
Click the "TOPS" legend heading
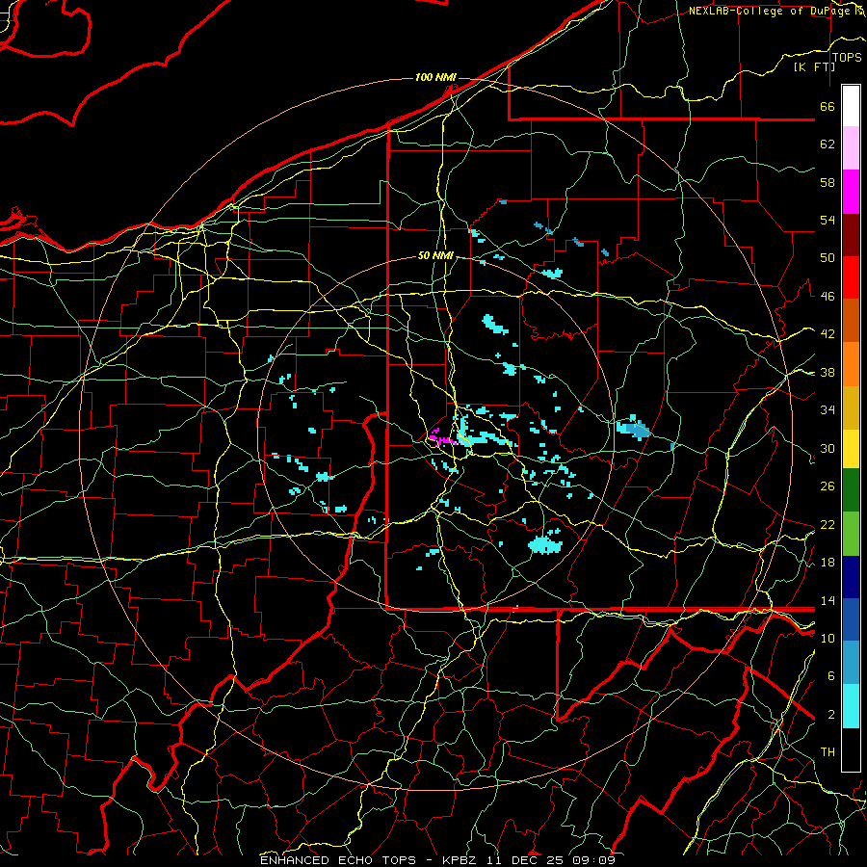pos(847,58)
